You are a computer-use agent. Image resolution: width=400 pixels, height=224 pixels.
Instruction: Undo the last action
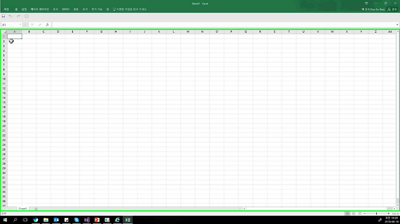tap(10, 16)
